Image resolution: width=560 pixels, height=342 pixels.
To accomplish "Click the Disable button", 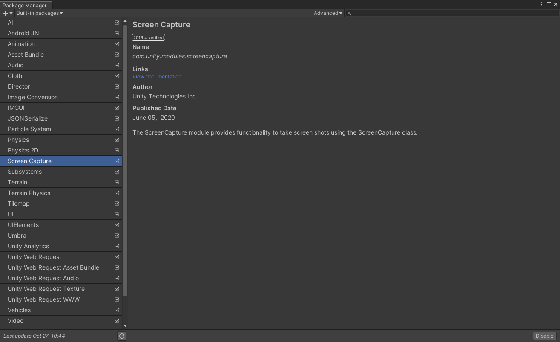I will (544, 336).
